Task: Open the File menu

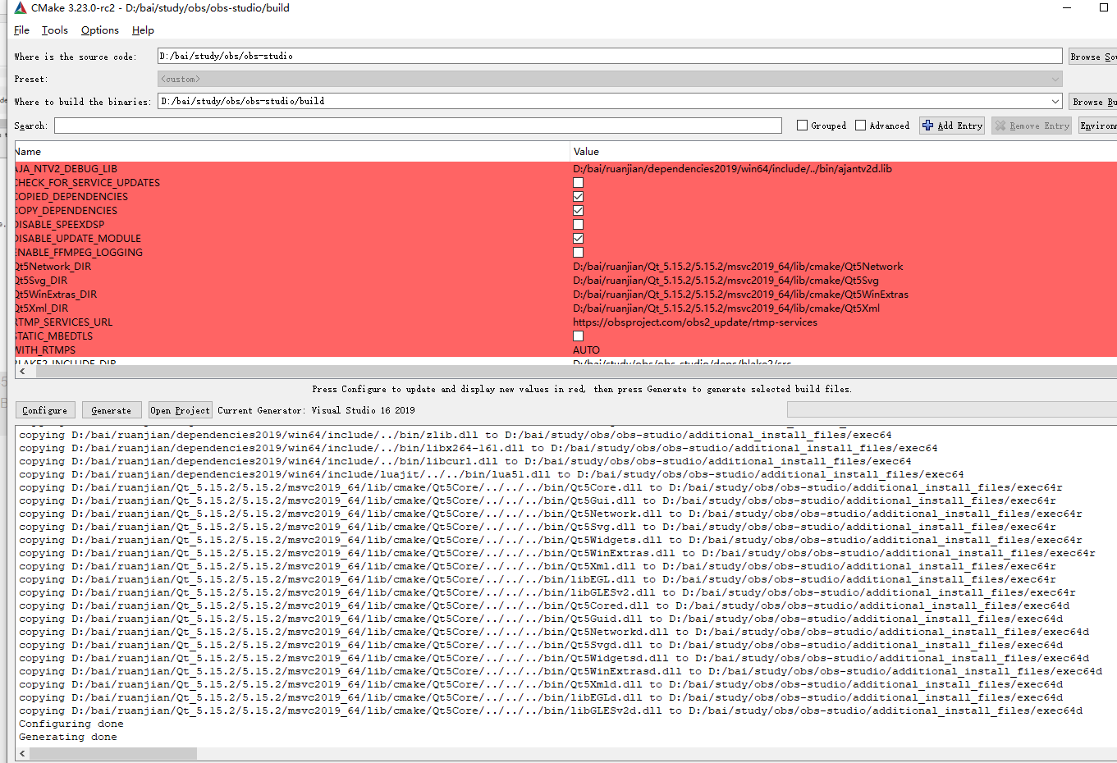Action: pos(22,30)
